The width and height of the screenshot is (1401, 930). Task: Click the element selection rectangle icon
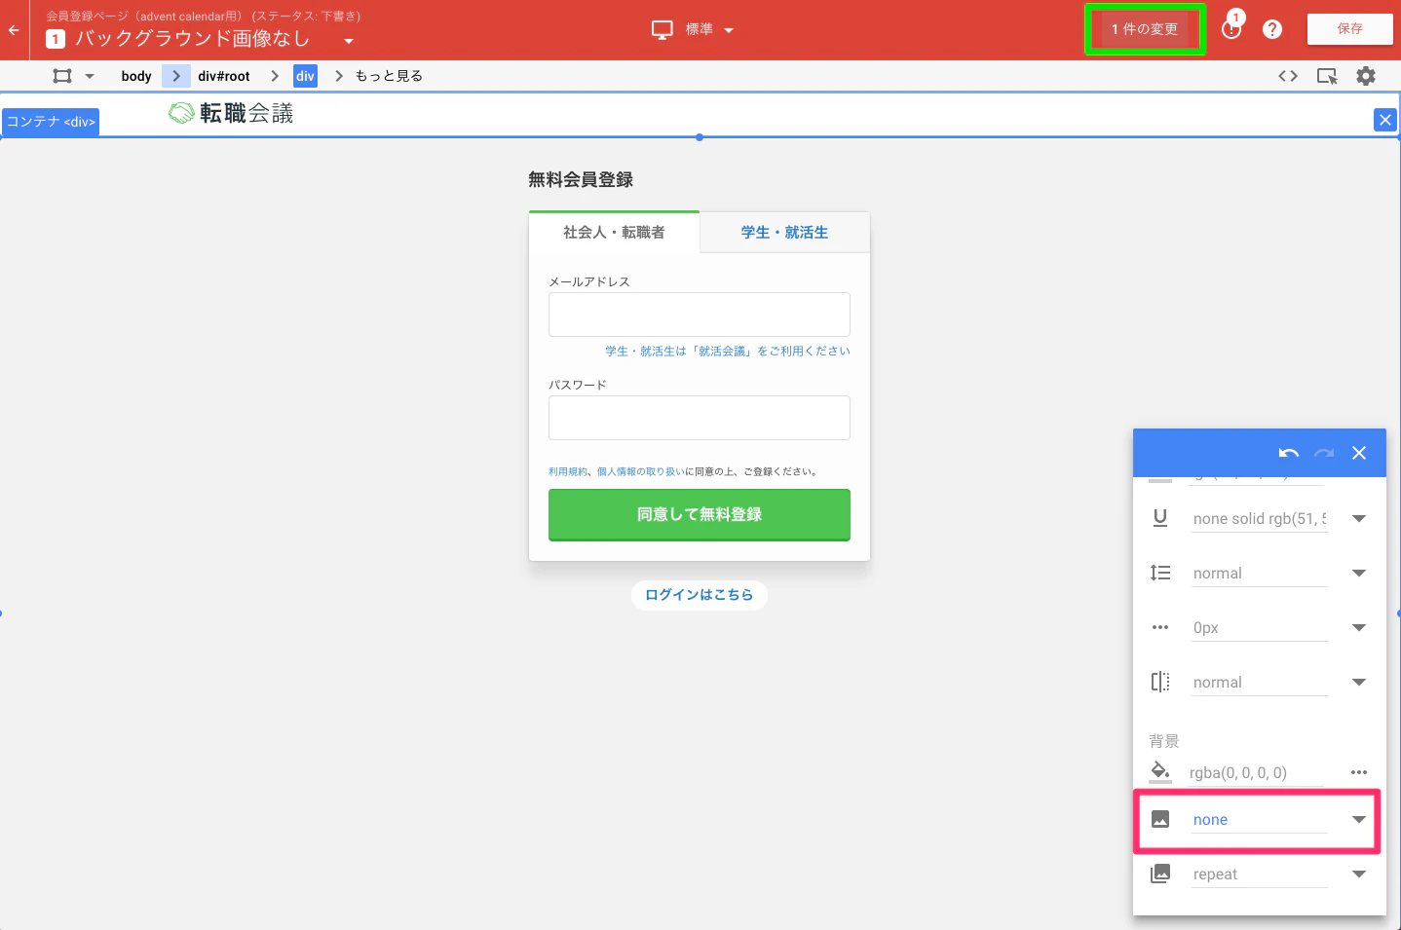pos(62,76)
